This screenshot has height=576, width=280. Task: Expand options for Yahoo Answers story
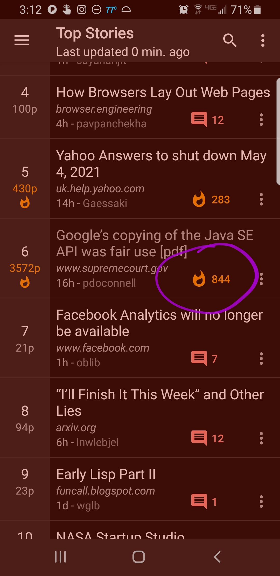261,200
